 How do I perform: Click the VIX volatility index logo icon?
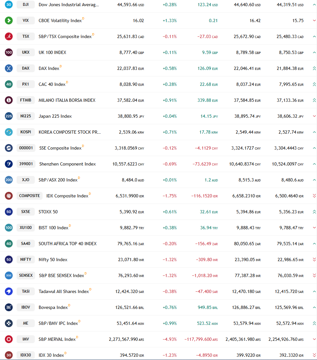(x=9, y=20)
